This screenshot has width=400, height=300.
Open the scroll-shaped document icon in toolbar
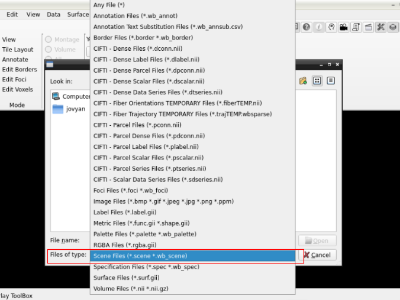(x=356, y=27)
